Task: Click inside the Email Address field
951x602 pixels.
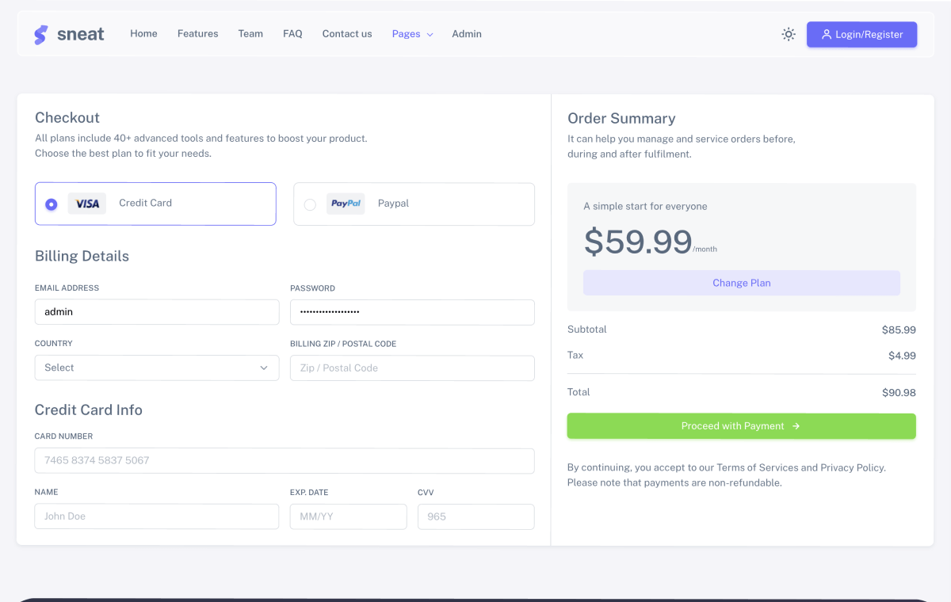Action: (156, 311)
